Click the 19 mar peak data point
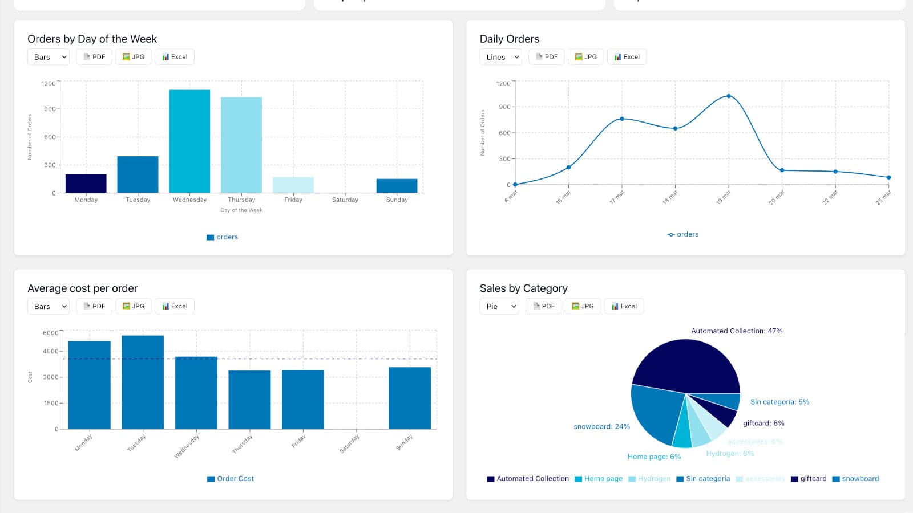The width and height of the screenshot is (913, 513). point(729,96)
